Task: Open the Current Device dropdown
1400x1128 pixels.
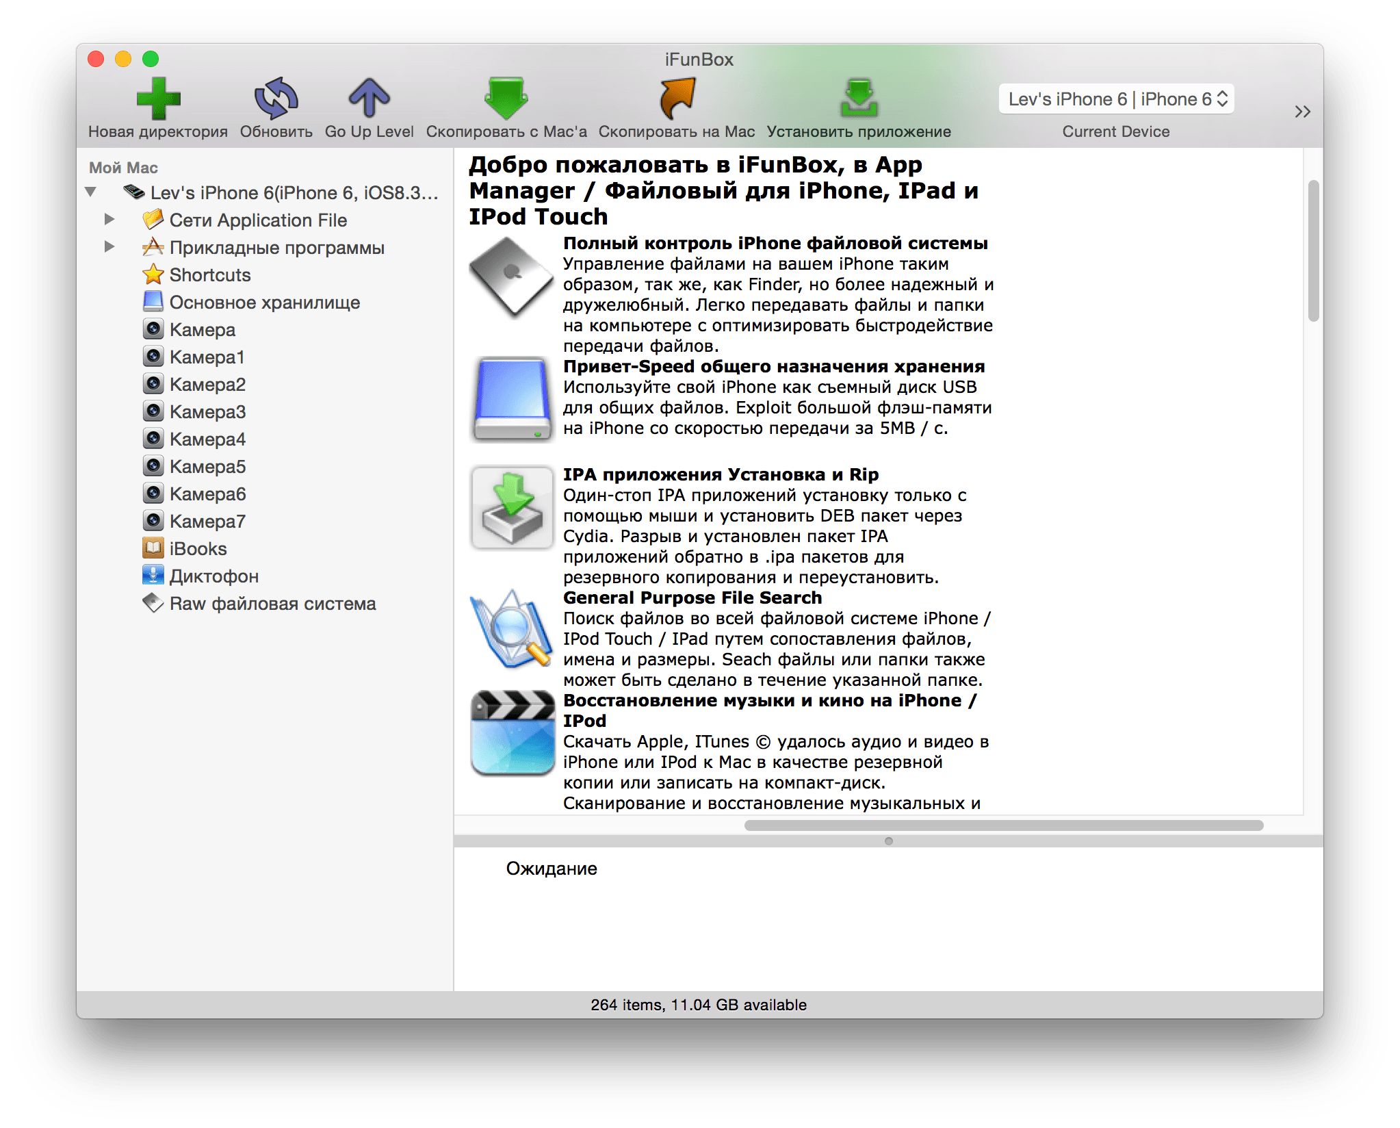Action: (x=1117, y=99)
